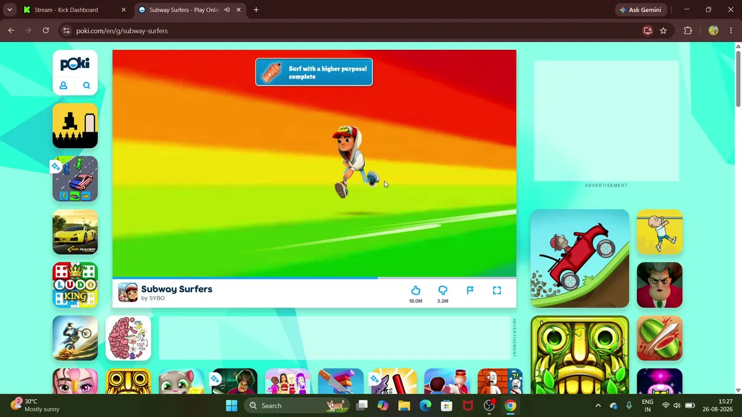The height and width of the screenshot is (417, 742).
Task: Open the scary teacher game beside Hill Climb
Action: pyautogui.click(x=660, y=285)
